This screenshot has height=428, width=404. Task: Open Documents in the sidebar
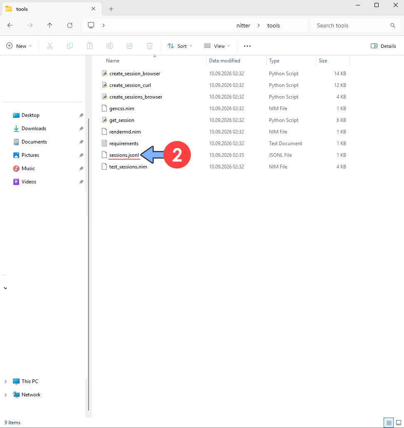[x=34, y=142]
